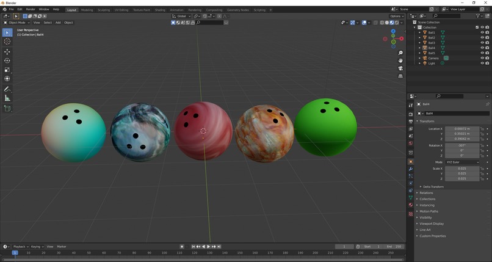492x262 pixels.
Task: Open the Modifiers wrench tab
Action: click(x=411, y=169)
